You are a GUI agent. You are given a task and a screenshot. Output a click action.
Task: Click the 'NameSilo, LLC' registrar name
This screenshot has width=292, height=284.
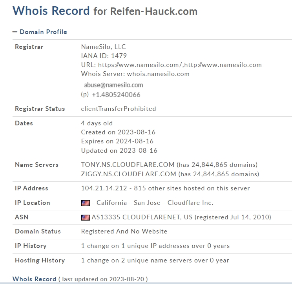pos(103,47)
